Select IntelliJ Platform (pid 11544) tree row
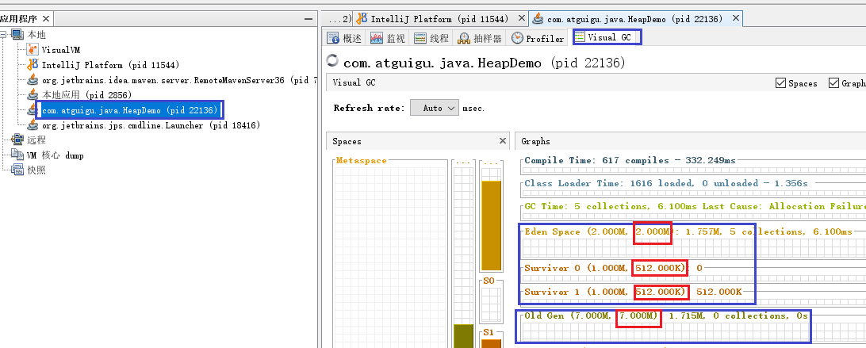The image size is (866, 348). click(110, 65)
